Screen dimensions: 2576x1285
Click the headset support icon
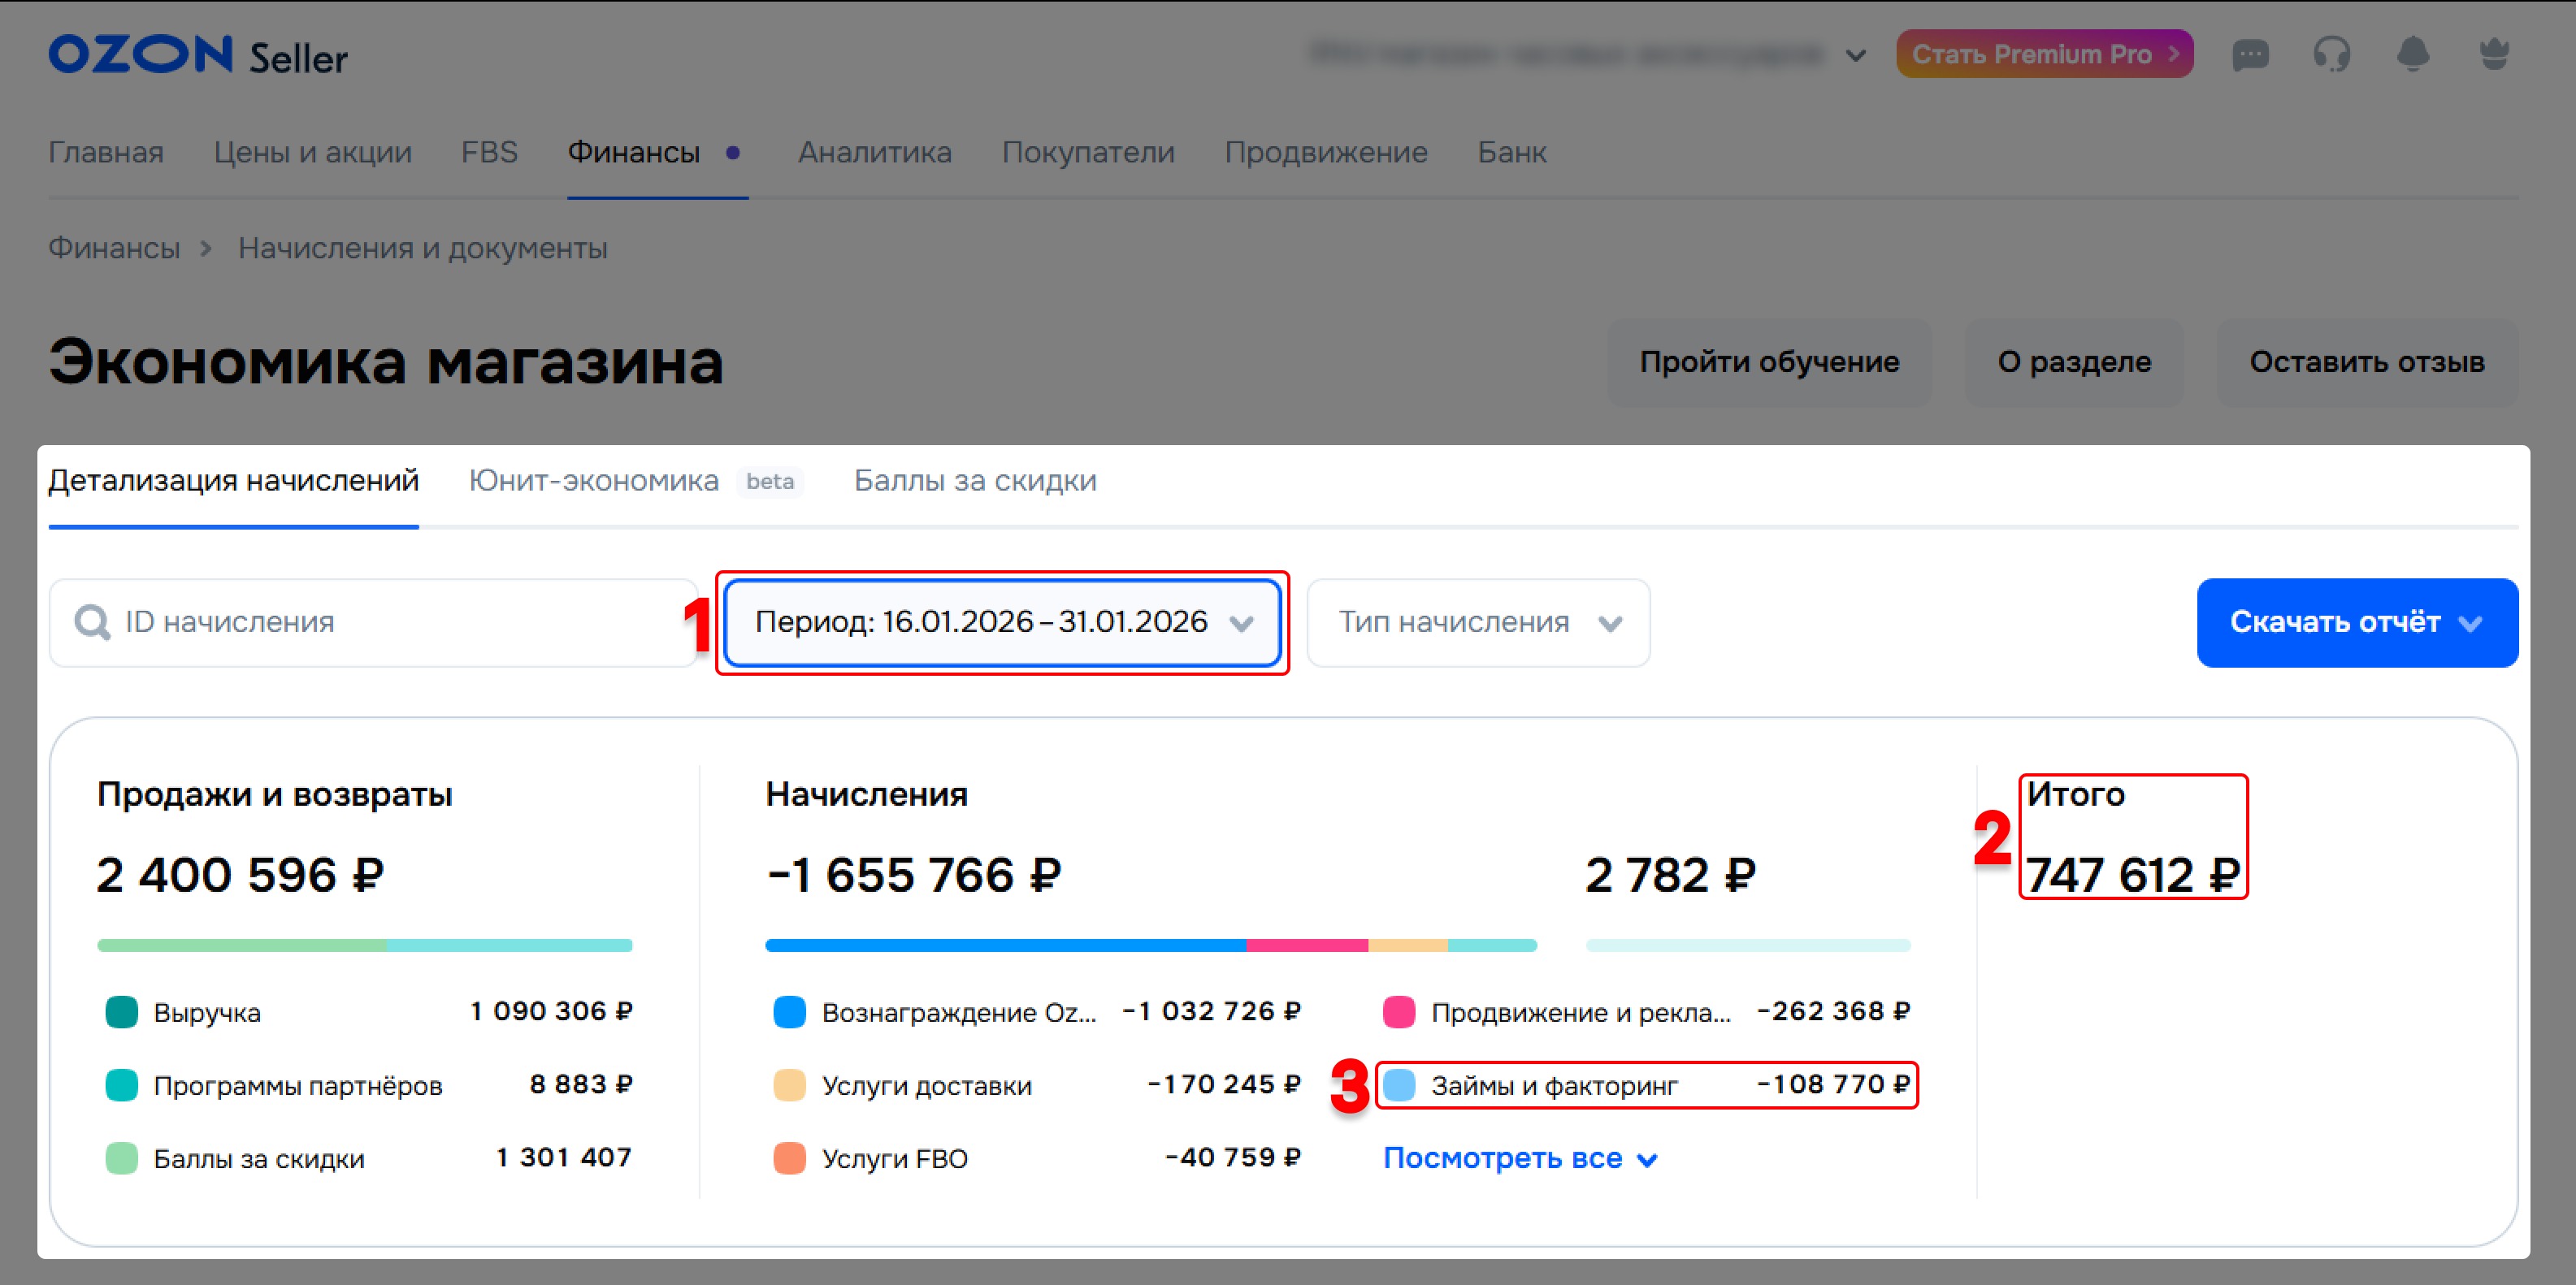(2331, 55)
